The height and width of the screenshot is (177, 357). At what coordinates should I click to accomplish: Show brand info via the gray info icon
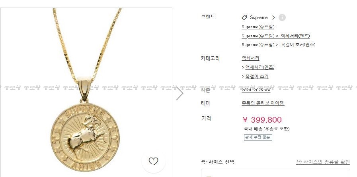coord(282,17)
